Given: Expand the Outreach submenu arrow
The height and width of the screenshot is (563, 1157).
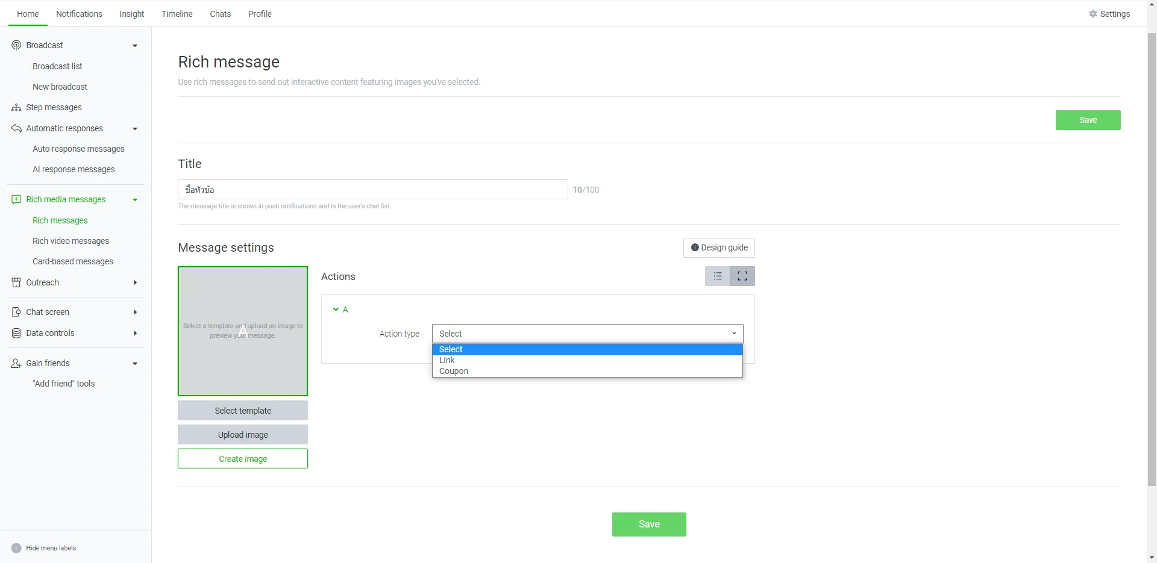Looking at the screenshot, I should pos(135,282).
